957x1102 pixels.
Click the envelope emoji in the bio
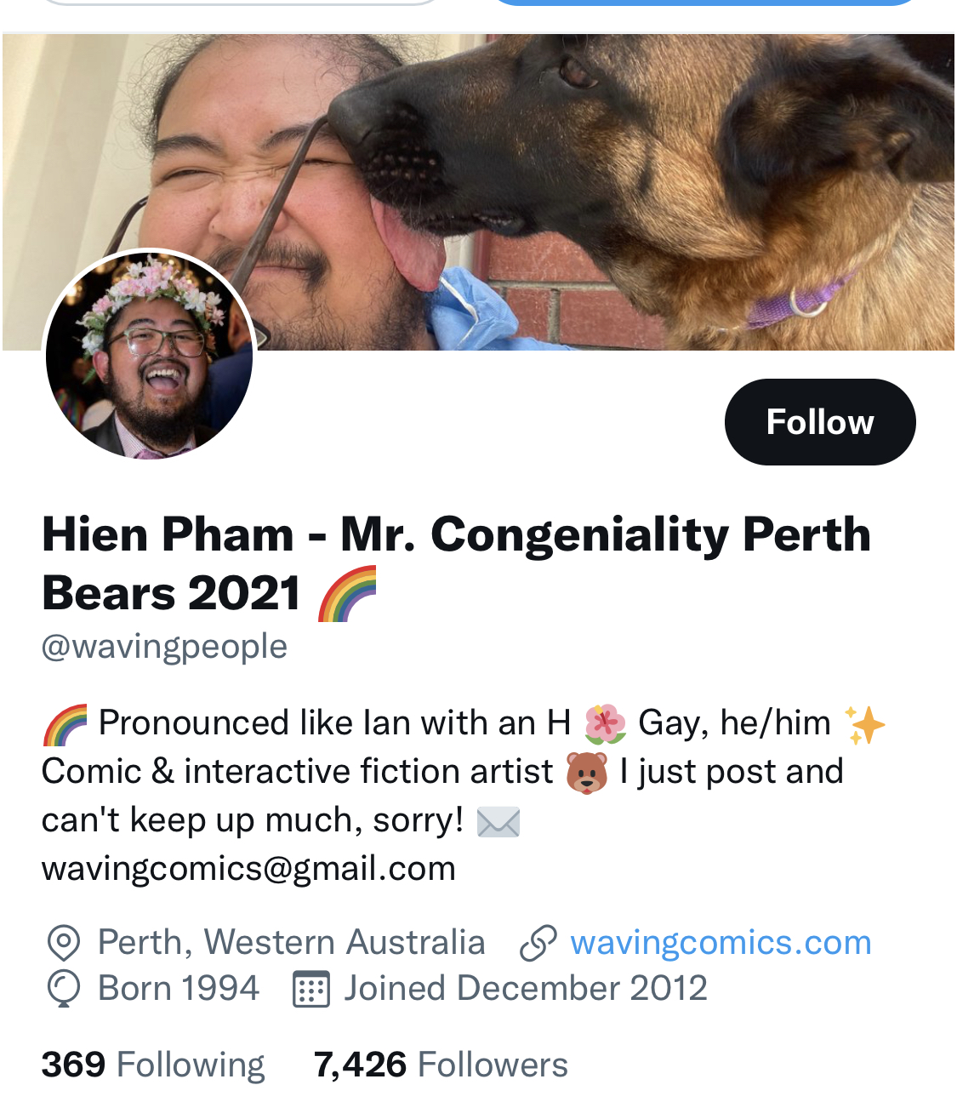click(498, 822)
